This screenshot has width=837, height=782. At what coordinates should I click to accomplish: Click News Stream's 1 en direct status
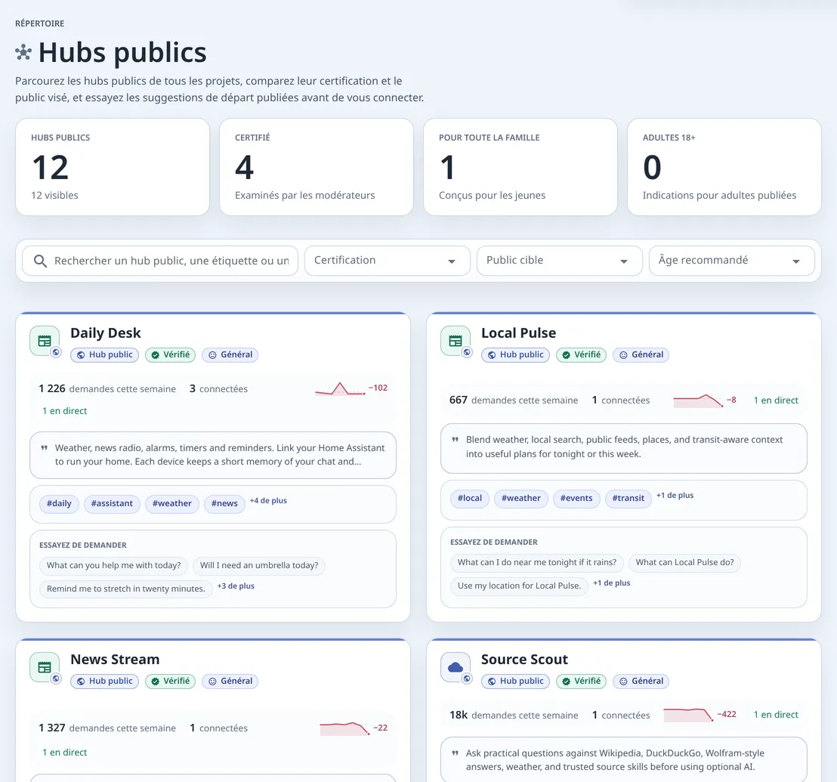coord(65,753)
